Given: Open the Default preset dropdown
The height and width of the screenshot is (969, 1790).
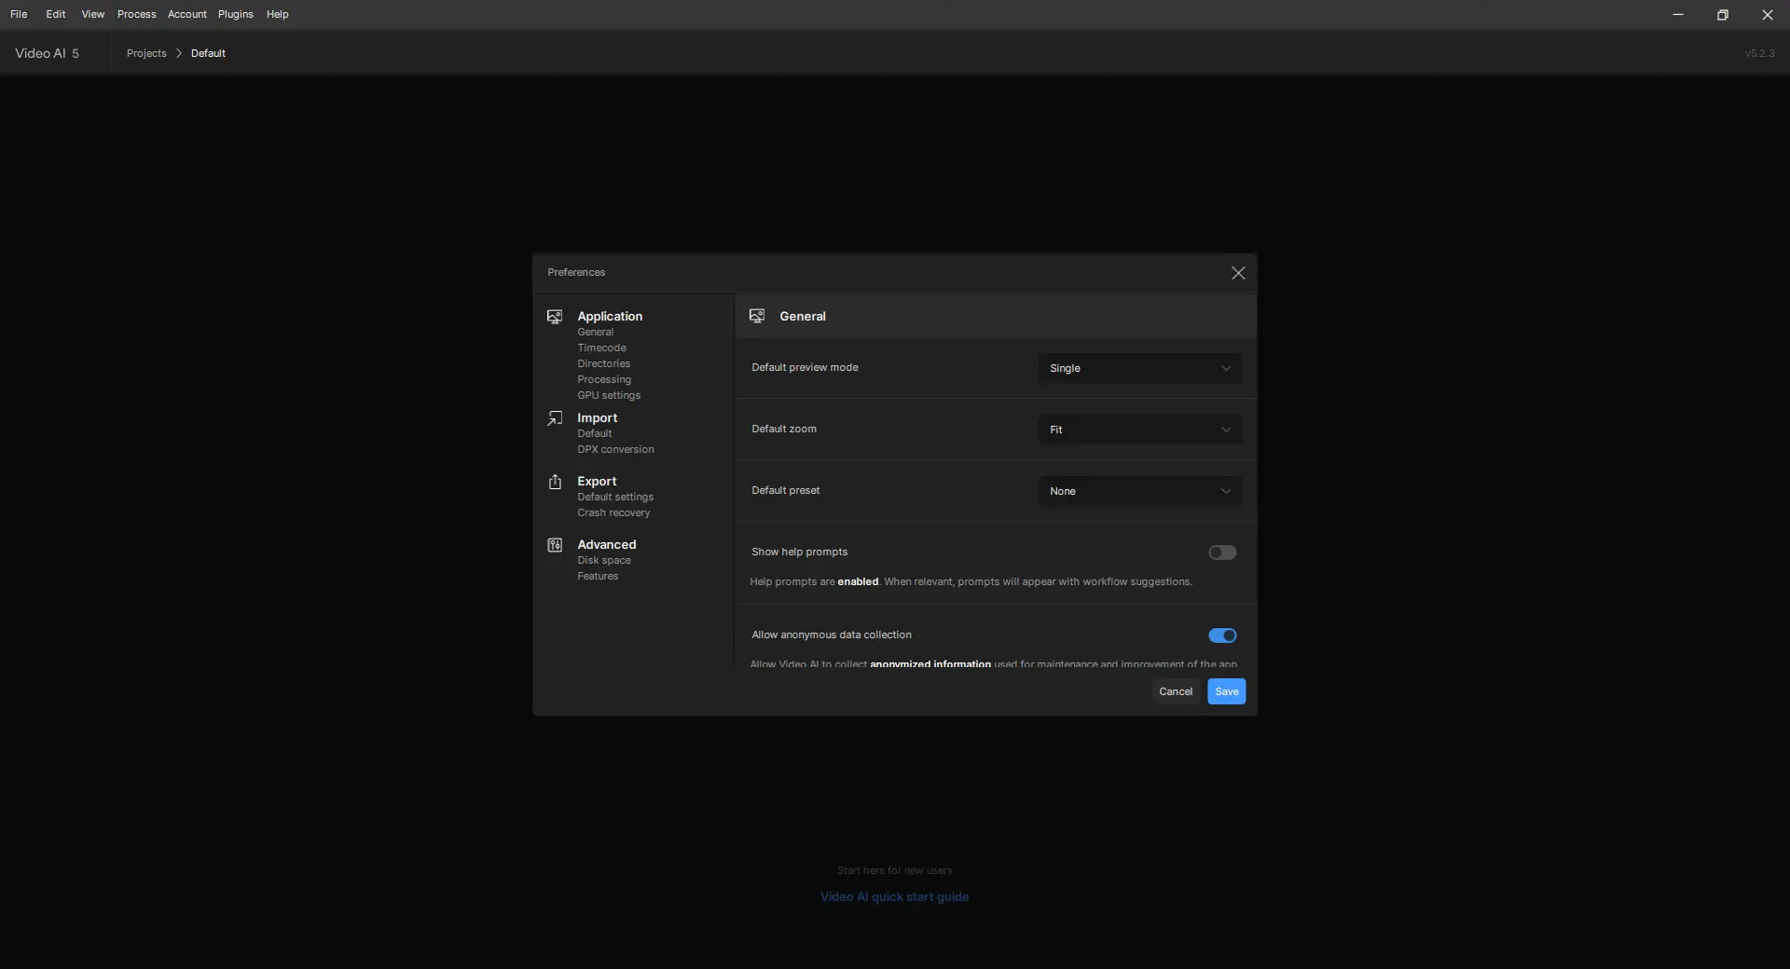Looking at the screenshot, I should point(1139,492).
